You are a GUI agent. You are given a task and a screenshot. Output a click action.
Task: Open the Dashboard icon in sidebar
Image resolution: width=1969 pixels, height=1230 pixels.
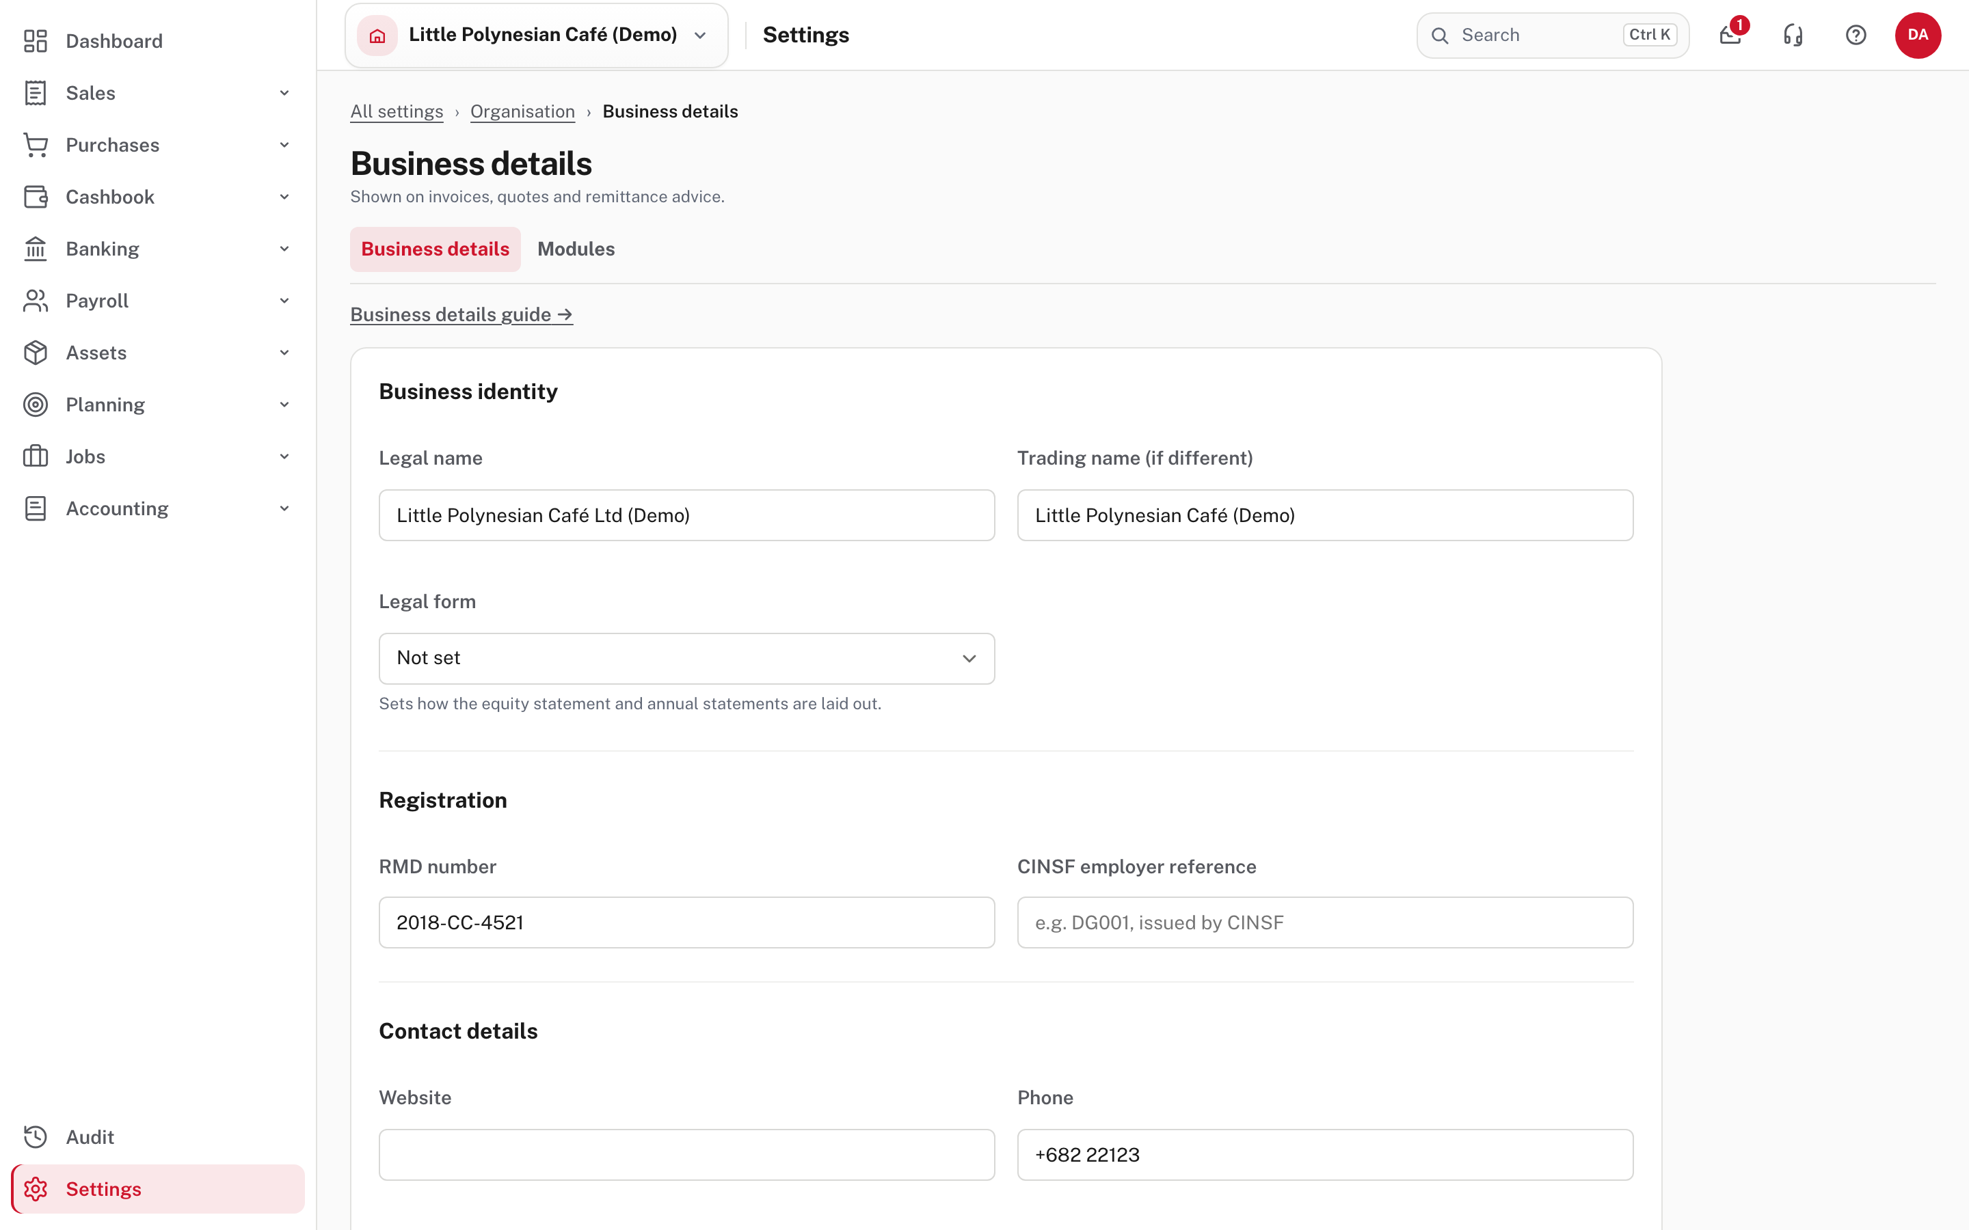tap(35, 41)
